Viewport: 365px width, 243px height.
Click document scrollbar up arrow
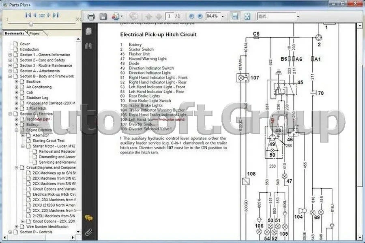click(x=360, y=26)
